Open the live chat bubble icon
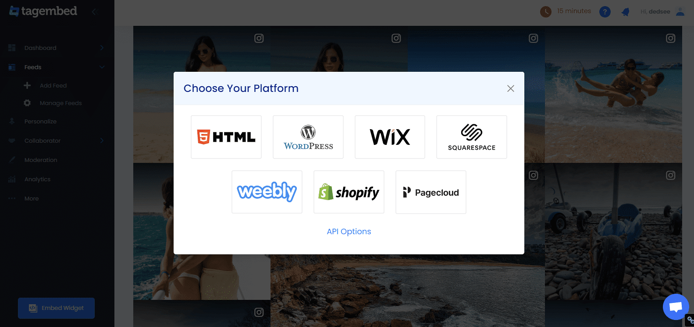Screen dimensions: 694x327 676,307
